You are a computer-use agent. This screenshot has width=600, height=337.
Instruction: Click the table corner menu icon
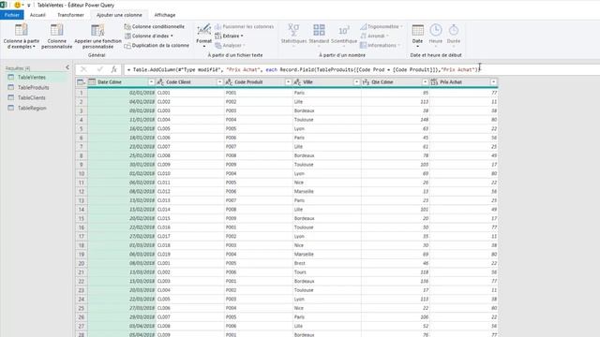81,82
